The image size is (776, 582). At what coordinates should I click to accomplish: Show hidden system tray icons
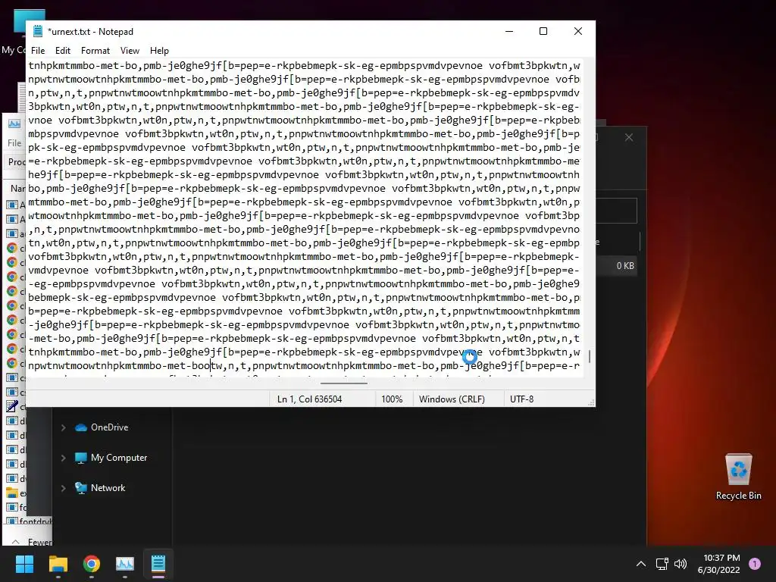tap(641, 564)
